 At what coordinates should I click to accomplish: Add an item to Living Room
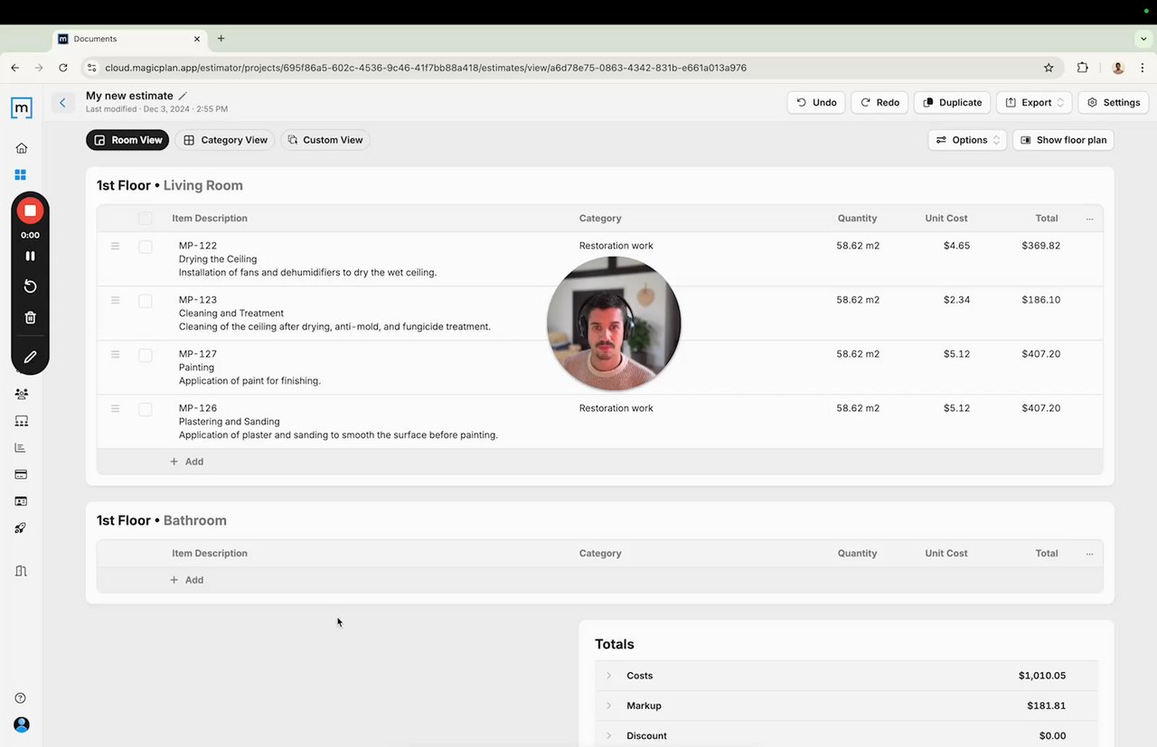[x=187, y=462]
